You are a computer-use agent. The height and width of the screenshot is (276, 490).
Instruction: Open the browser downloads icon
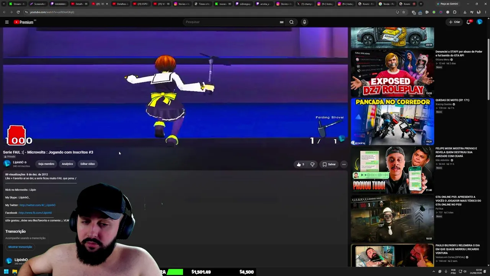[465, 12]
